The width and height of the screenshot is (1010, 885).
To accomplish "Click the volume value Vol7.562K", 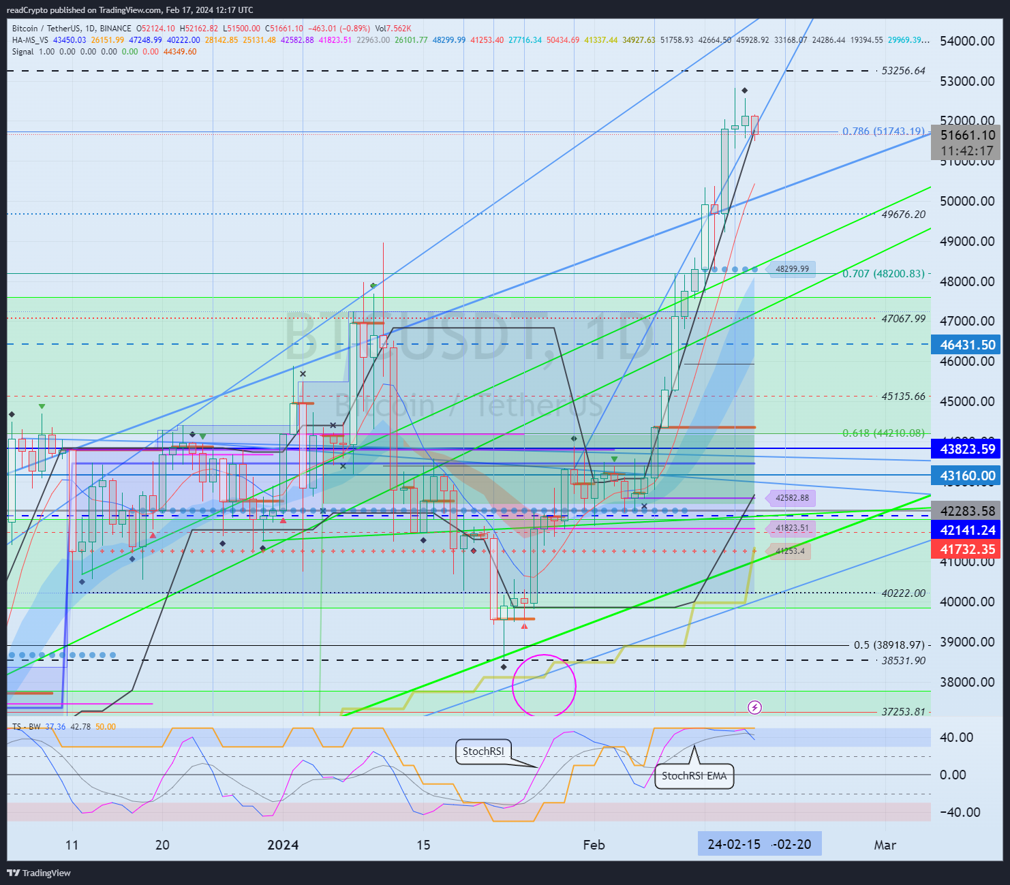I will tap(393, 29).
